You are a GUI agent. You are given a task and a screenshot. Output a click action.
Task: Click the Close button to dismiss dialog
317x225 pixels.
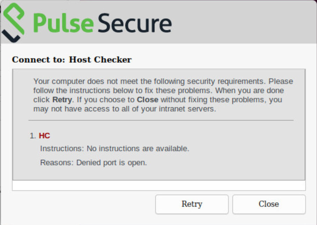click(269, 204)
